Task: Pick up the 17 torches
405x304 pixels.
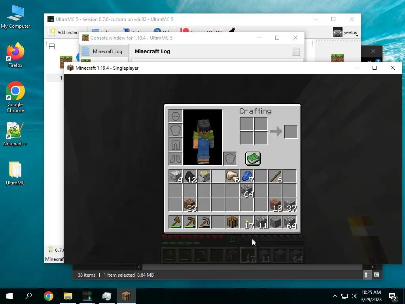Action: (247, 222)
